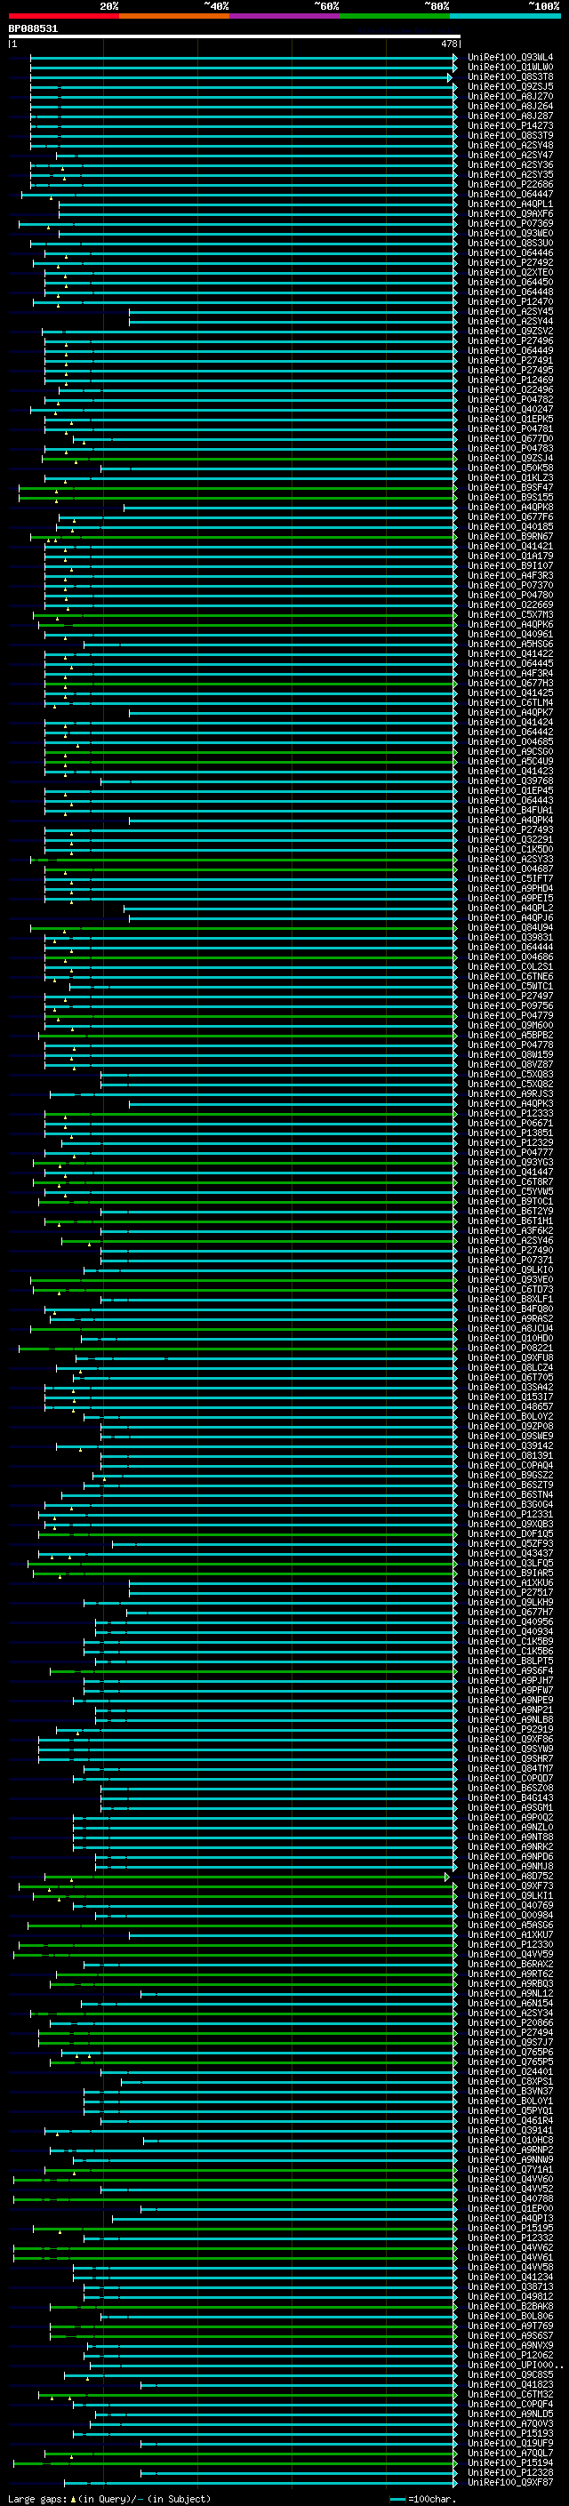Select the UniRef100_P12470 label
The image size is (569, 2506).
pyautogui.click(x=510, y=301)
